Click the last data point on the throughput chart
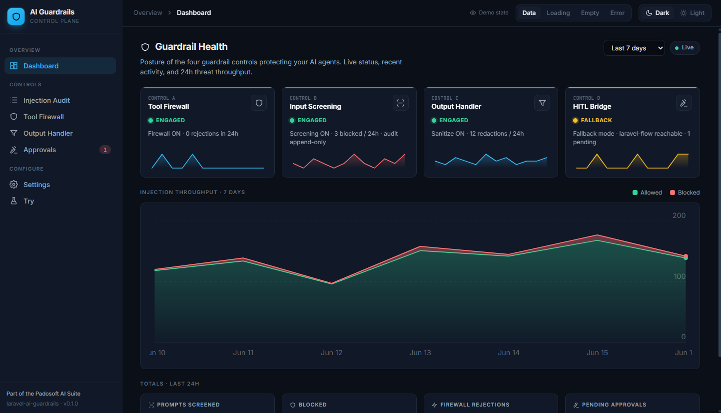The image size is (721, 413). click(686, 257)
